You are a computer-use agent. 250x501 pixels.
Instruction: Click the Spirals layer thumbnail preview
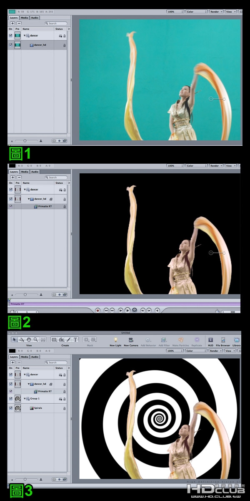18,408
